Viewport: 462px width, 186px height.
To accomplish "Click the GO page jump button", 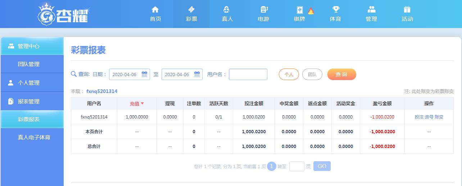I will point(322,166).
